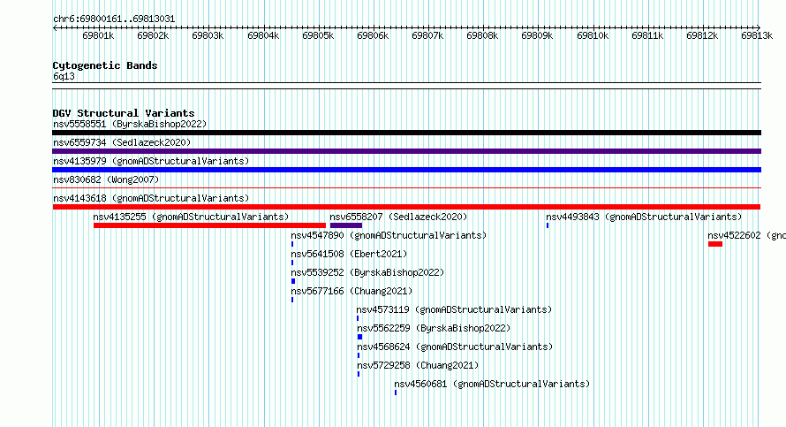Click the small blue nsv4493843 marker
The width and height of the screenshot is (786, 427).
[x=548, y=225]
